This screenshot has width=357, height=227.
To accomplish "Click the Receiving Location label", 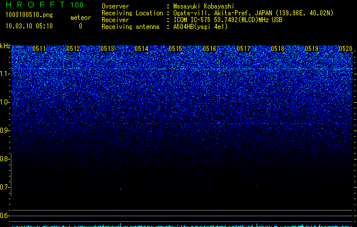I will point(132,13).
